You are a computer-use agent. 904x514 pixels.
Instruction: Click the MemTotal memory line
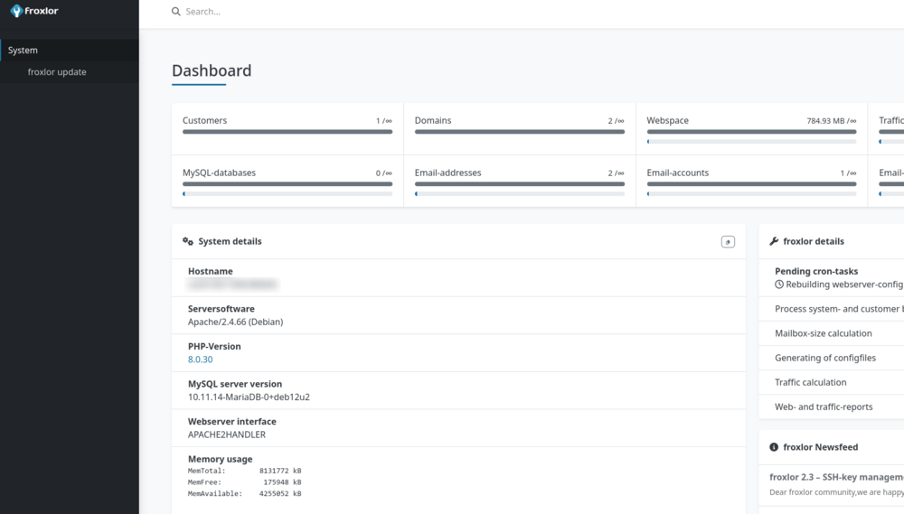244,471
